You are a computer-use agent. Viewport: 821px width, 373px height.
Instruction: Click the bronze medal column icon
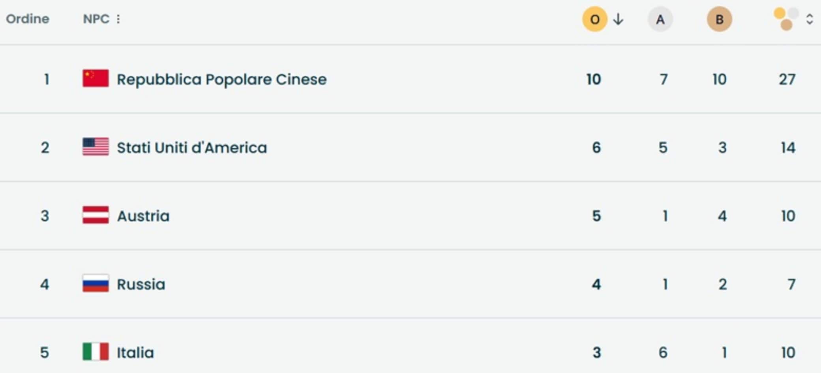click(719, 19)
